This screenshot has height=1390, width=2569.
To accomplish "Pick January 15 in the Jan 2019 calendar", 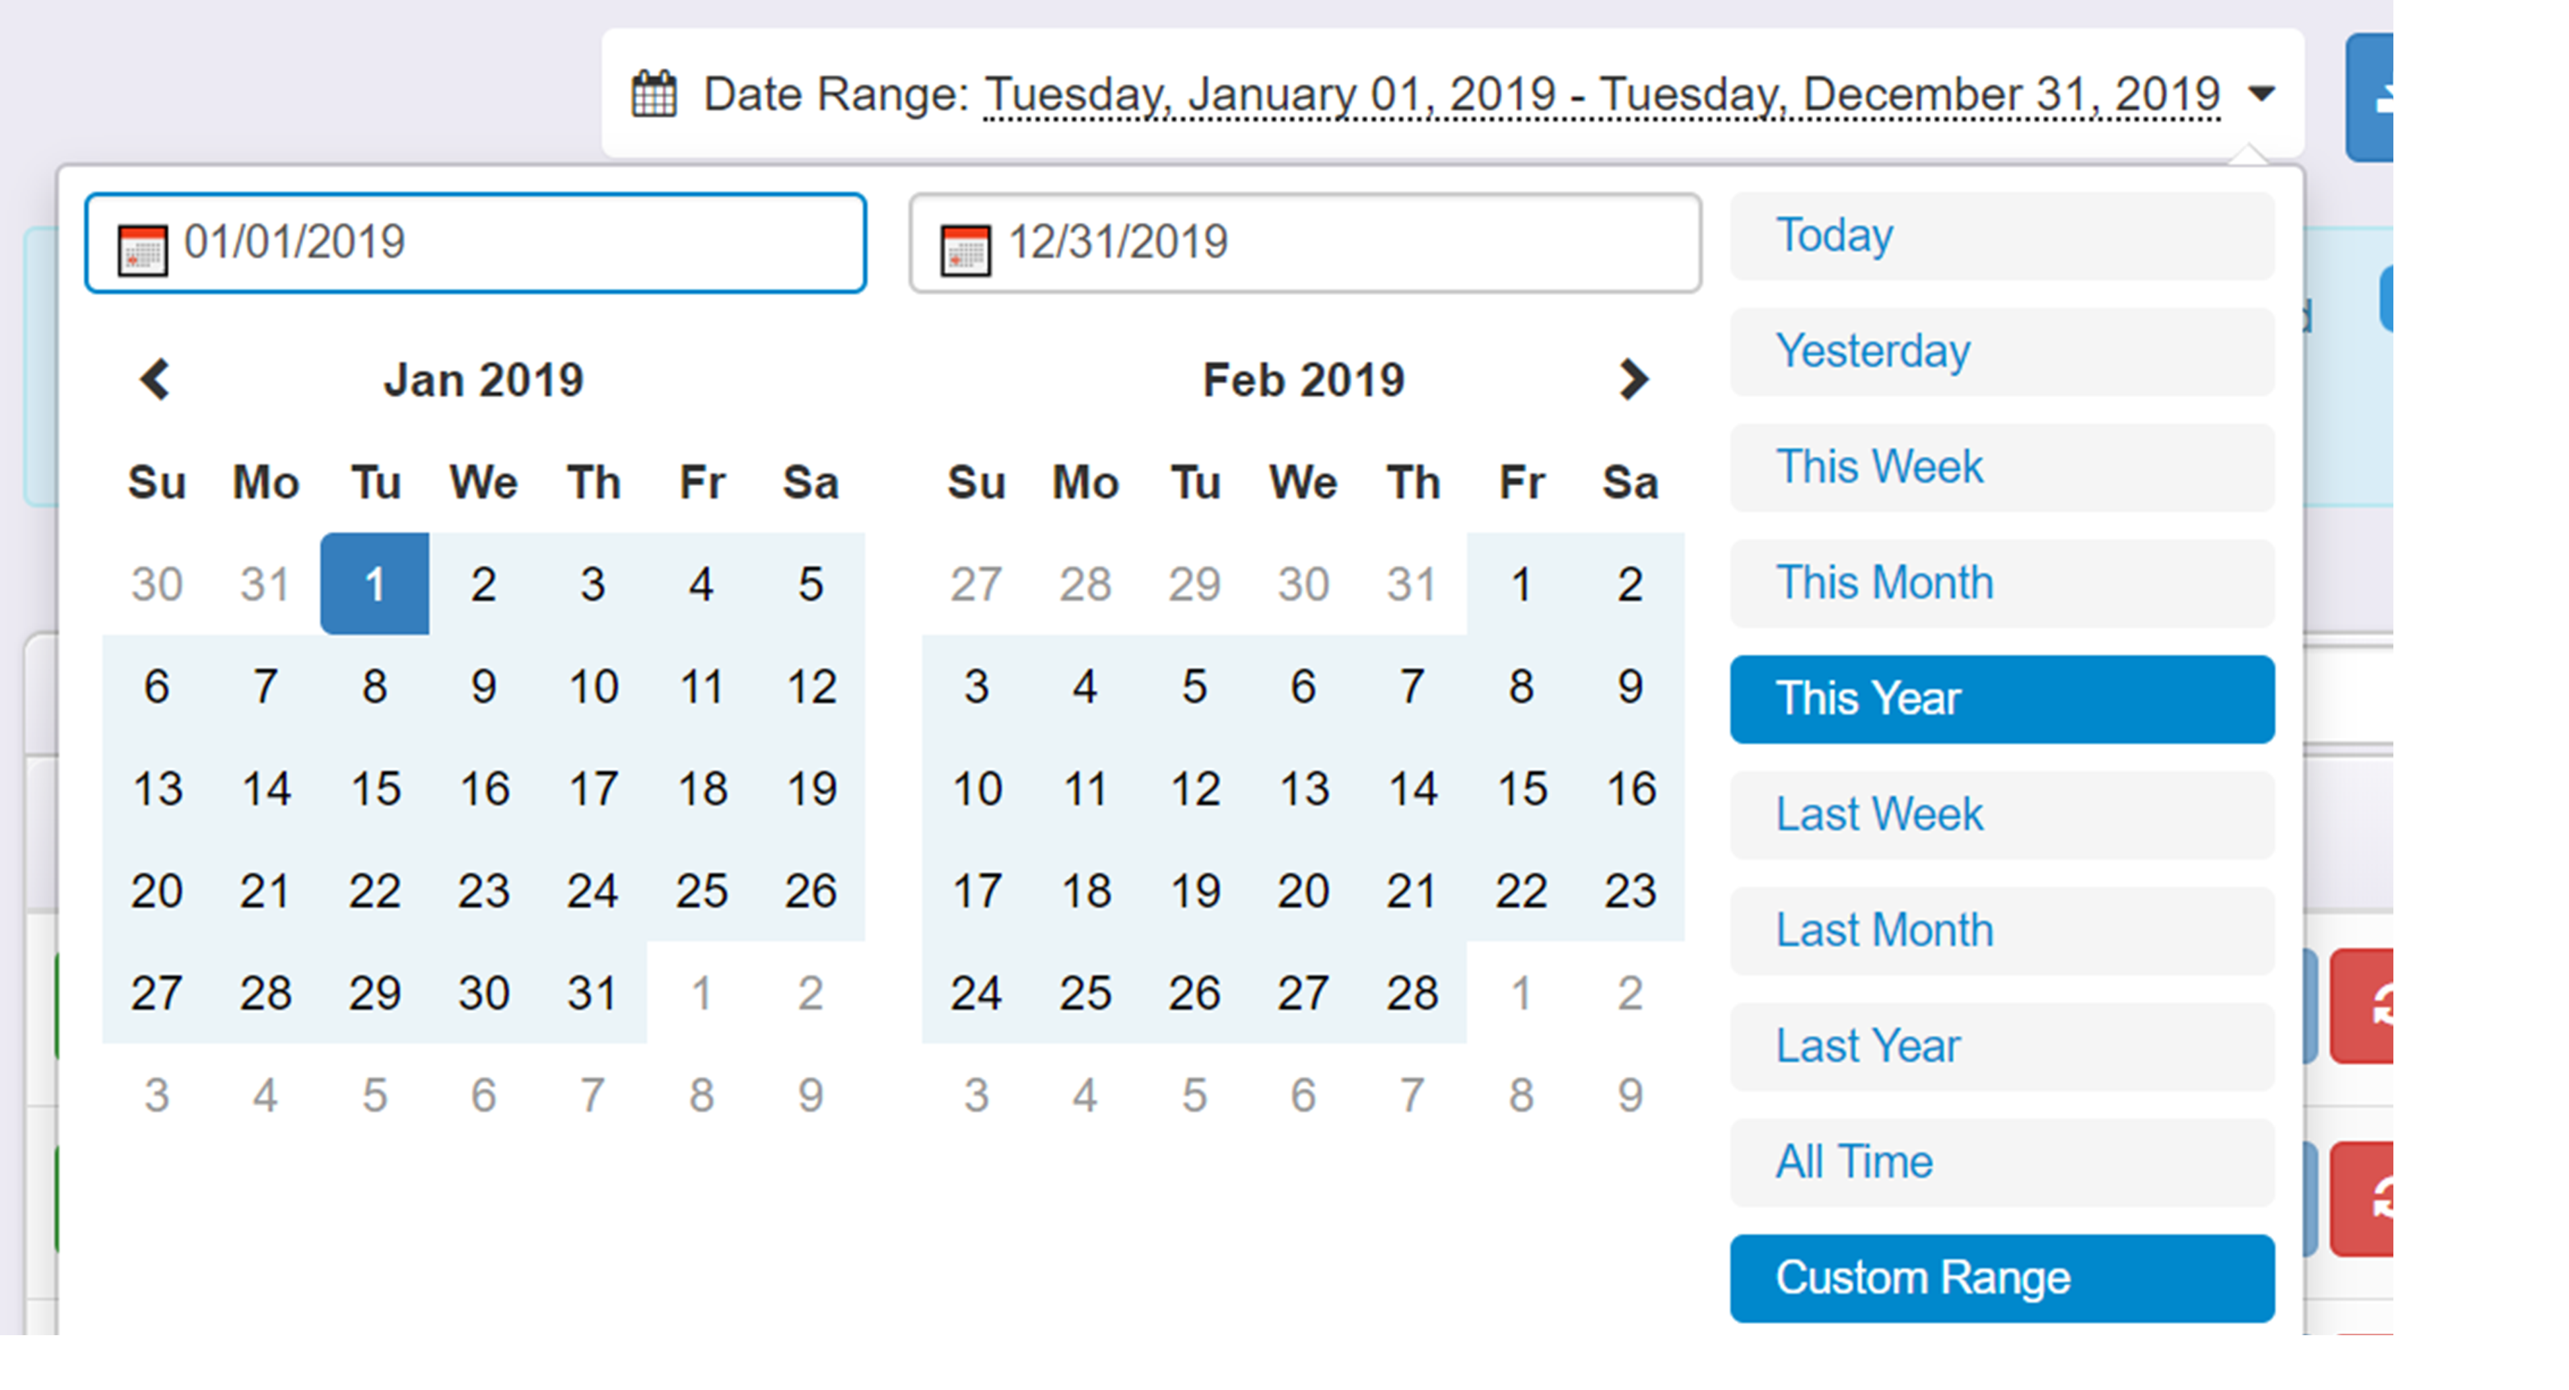I will [x=375, y=788].
